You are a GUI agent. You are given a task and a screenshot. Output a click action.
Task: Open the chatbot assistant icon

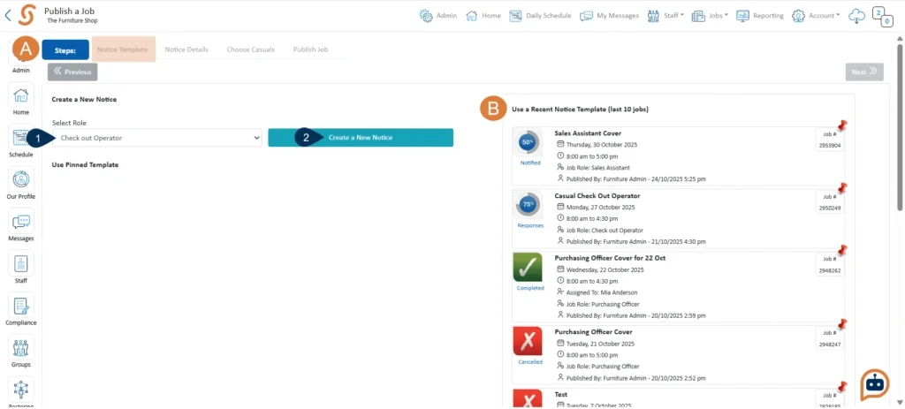click(x=875, y=385)
